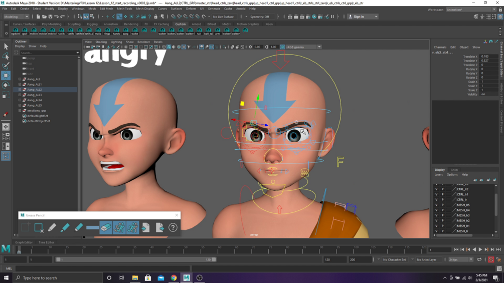
Task: Select the Grease Pencil eraser tool
Action: pyautogui.click(x=106, y=227)
